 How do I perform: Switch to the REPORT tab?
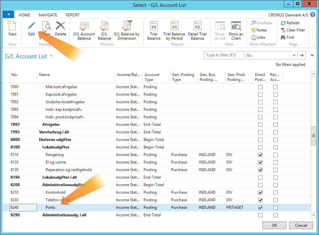(73, 15)
